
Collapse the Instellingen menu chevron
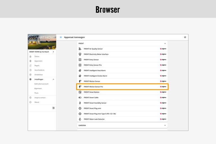pos(53,79)
